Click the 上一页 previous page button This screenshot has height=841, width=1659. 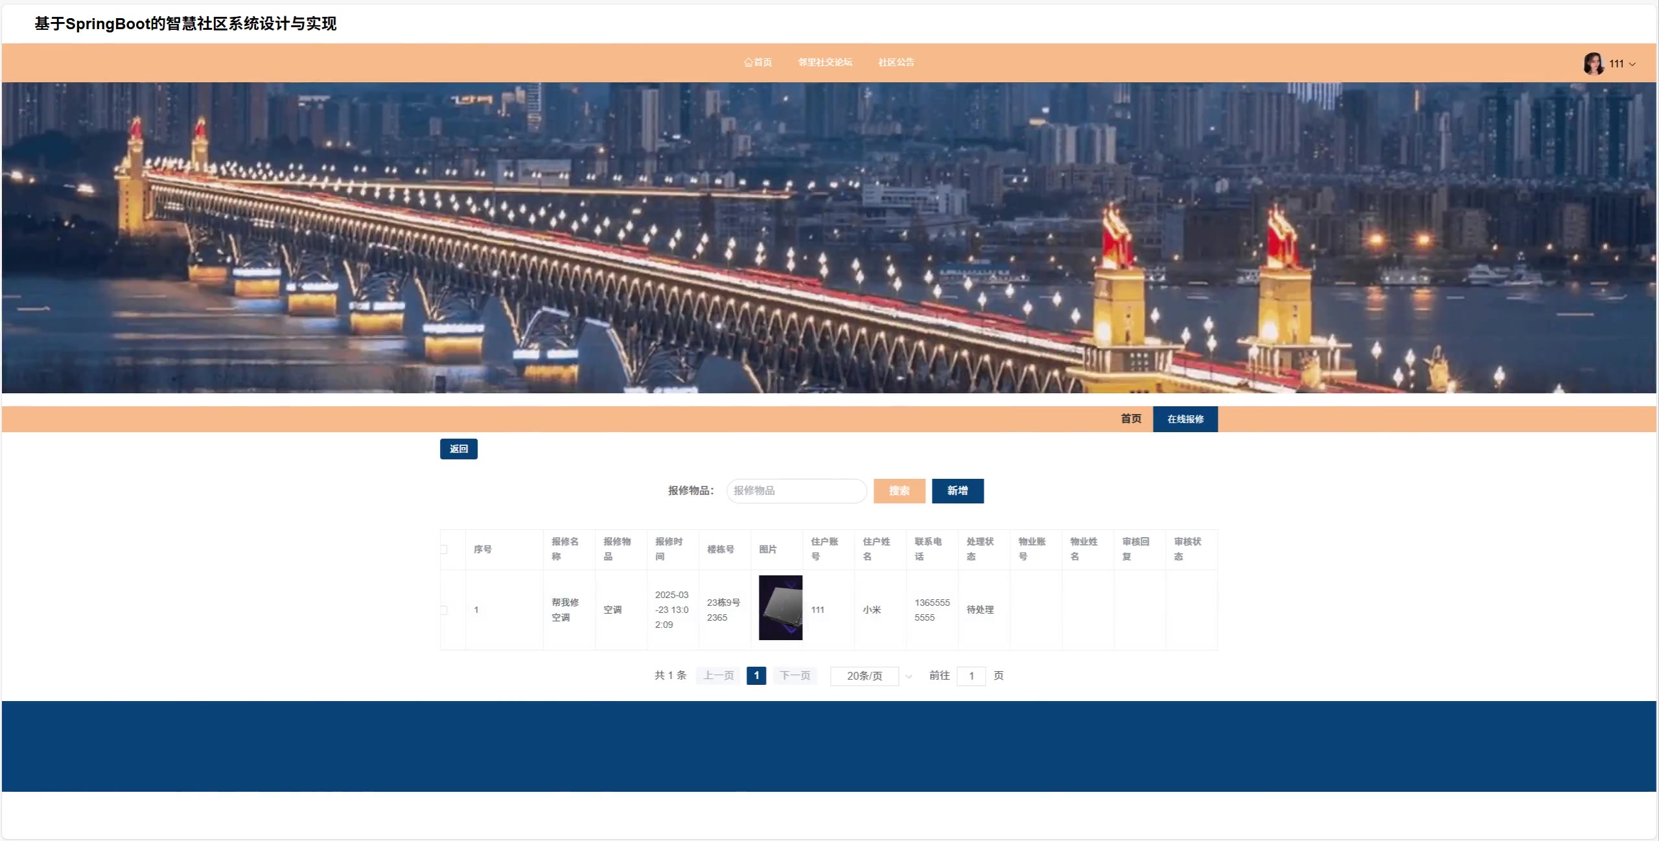[718, 676]
